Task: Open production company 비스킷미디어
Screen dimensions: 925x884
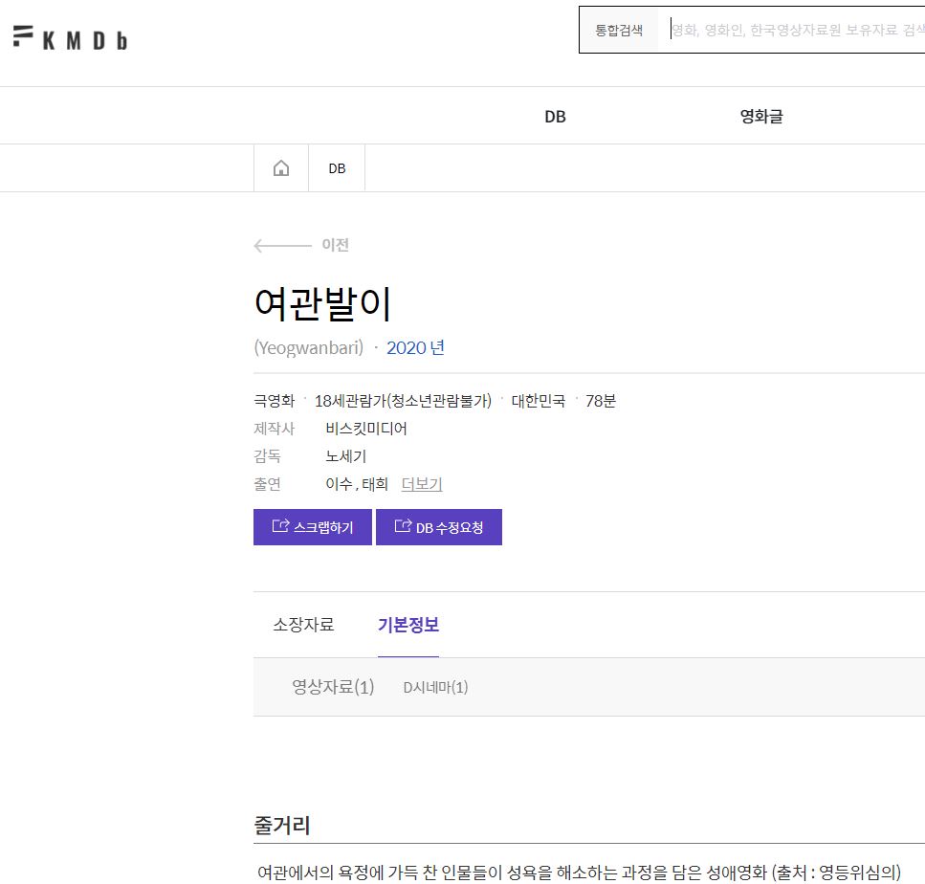Action: pos(366,429)
